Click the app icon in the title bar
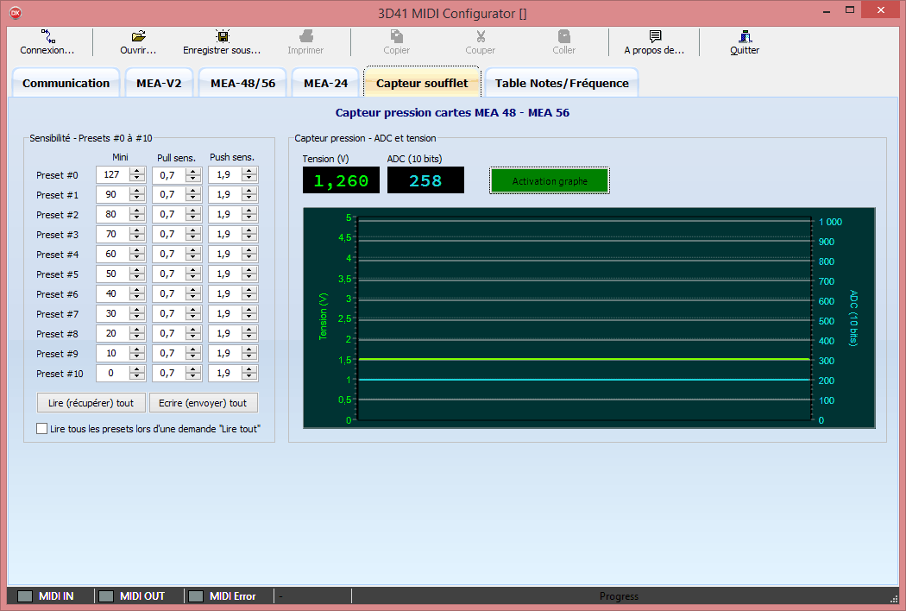The image size is (906, 611). tap(16, 13)
